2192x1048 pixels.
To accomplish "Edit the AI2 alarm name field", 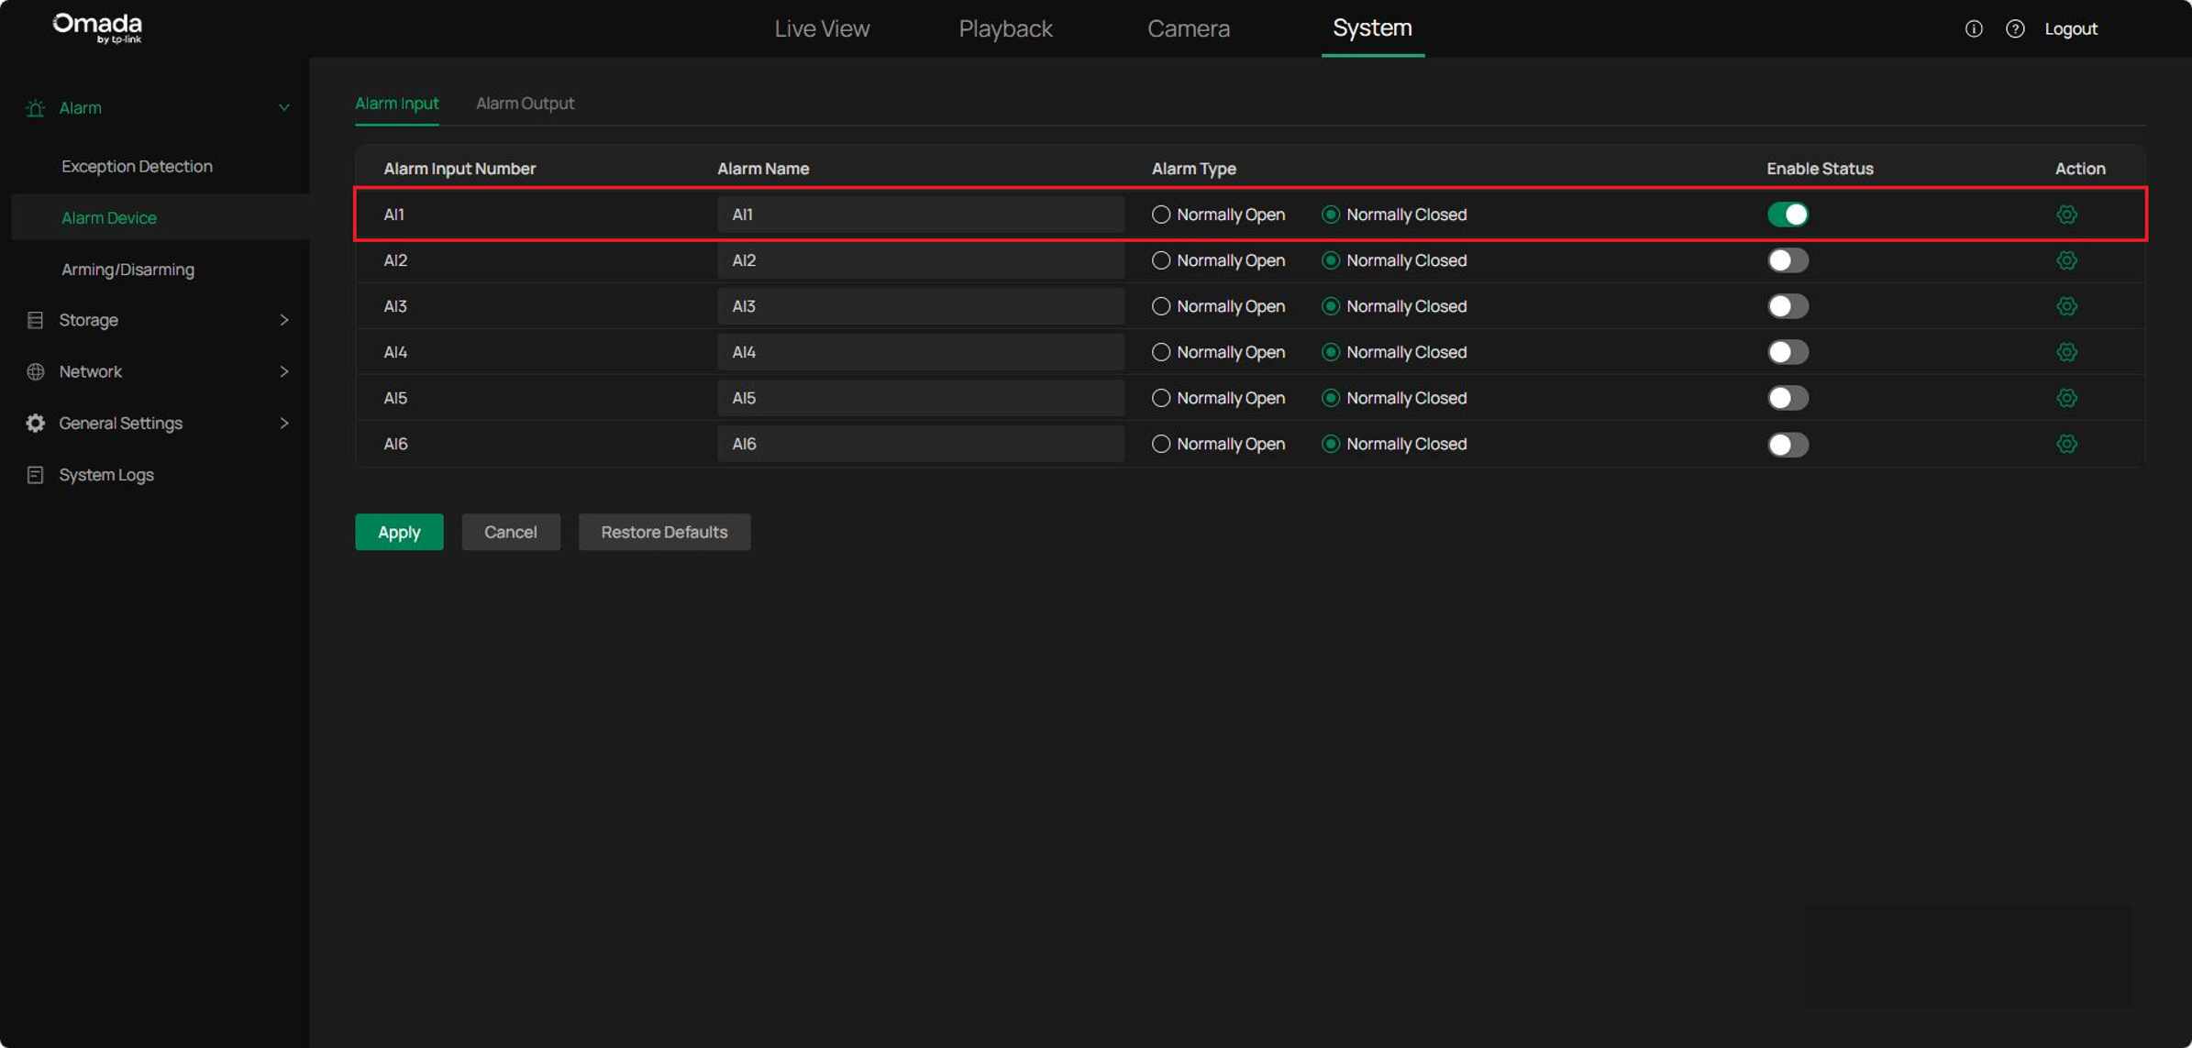I will [x=920, y=260].
